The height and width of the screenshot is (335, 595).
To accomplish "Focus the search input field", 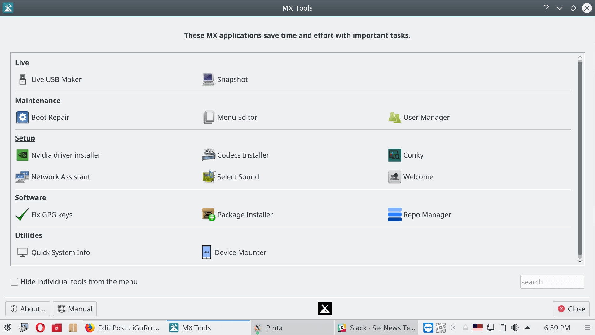I will (552, 282).
